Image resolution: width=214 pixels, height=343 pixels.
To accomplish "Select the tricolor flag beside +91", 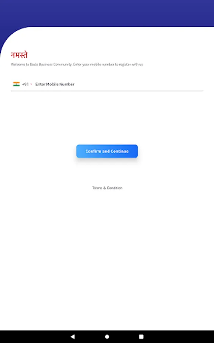I will click(16, 84).
